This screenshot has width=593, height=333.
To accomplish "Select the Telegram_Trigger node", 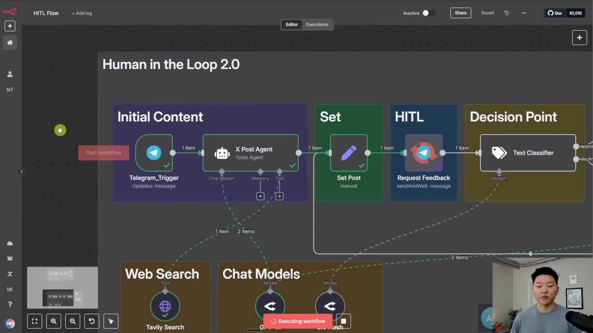I will [x=154, y=153].
